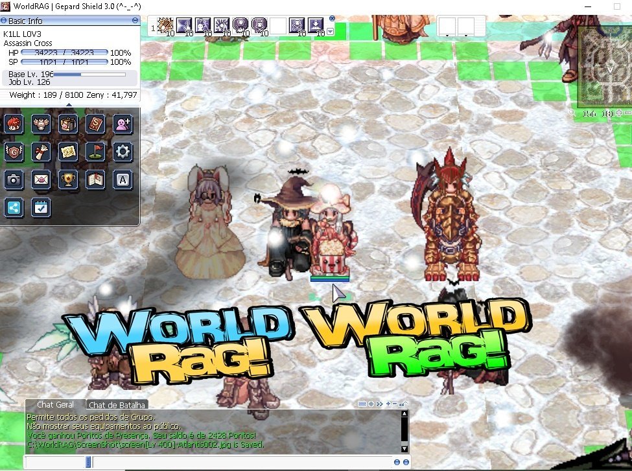Open the open-book icon in menu
Screen dimensions: 632x471
click(x=95, y=179)
